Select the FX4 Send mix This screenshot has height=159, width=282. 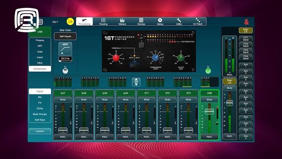[246, 57]
